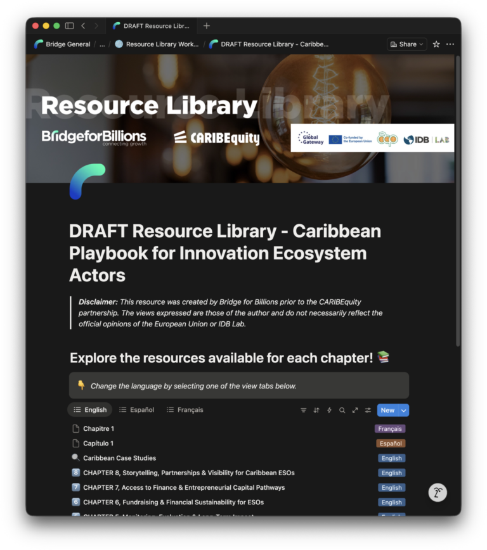Switch to the Español view tab
Image resolution: width=487 pixels, height=550 pixels.
136,410
